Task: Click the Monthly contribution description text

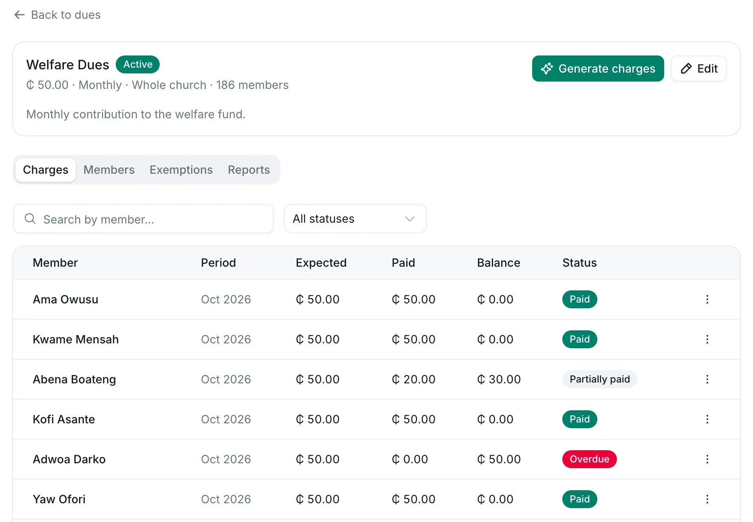Action: [x=136, y=114]
